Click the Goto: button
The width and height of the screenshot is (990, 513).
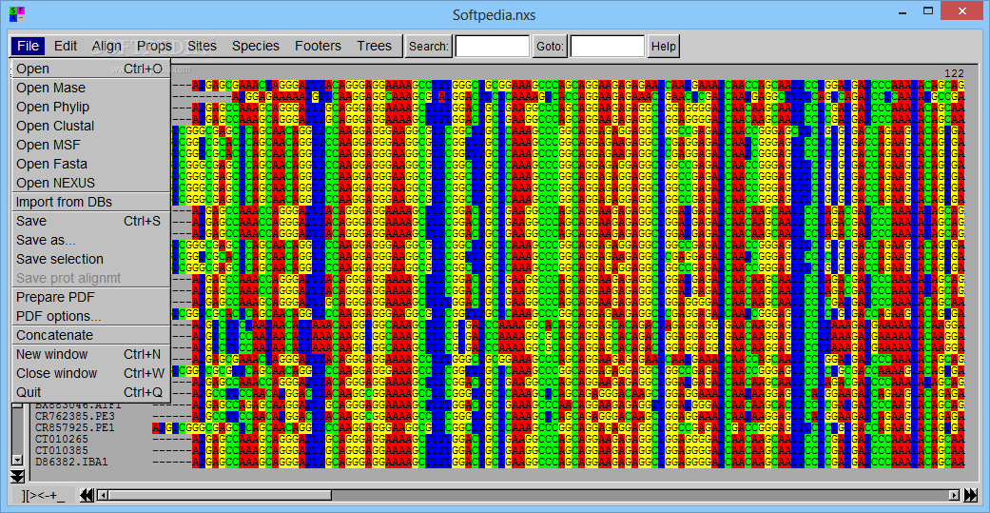click(550, 46)
